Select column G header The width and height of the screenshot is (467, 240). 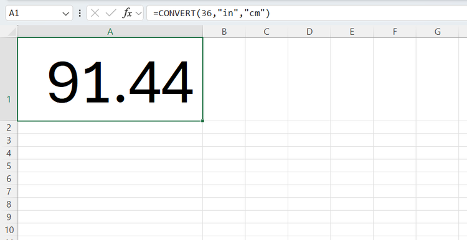coord(437,32)
